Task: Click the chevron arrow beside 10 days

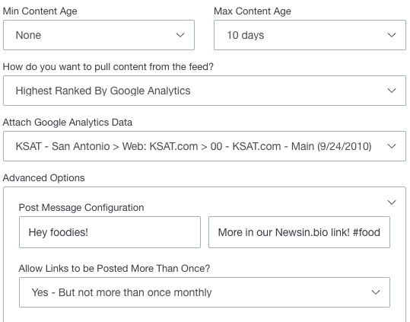Action: pos(392,35)
